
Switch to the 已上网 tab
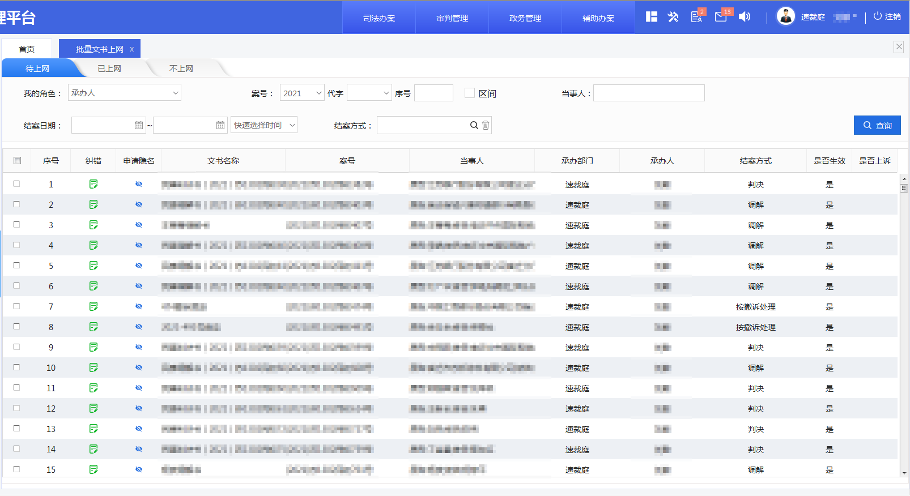(109, 69)
